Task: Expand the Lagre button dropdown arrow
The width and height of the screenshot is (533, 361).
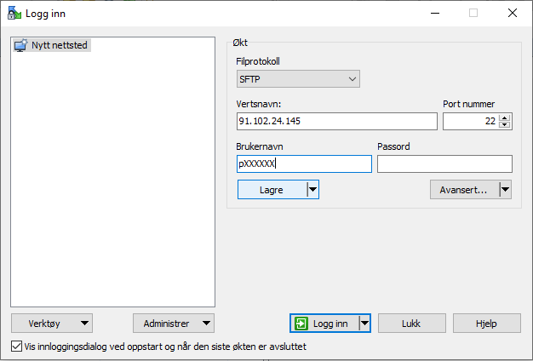Action: coord(312,190)
